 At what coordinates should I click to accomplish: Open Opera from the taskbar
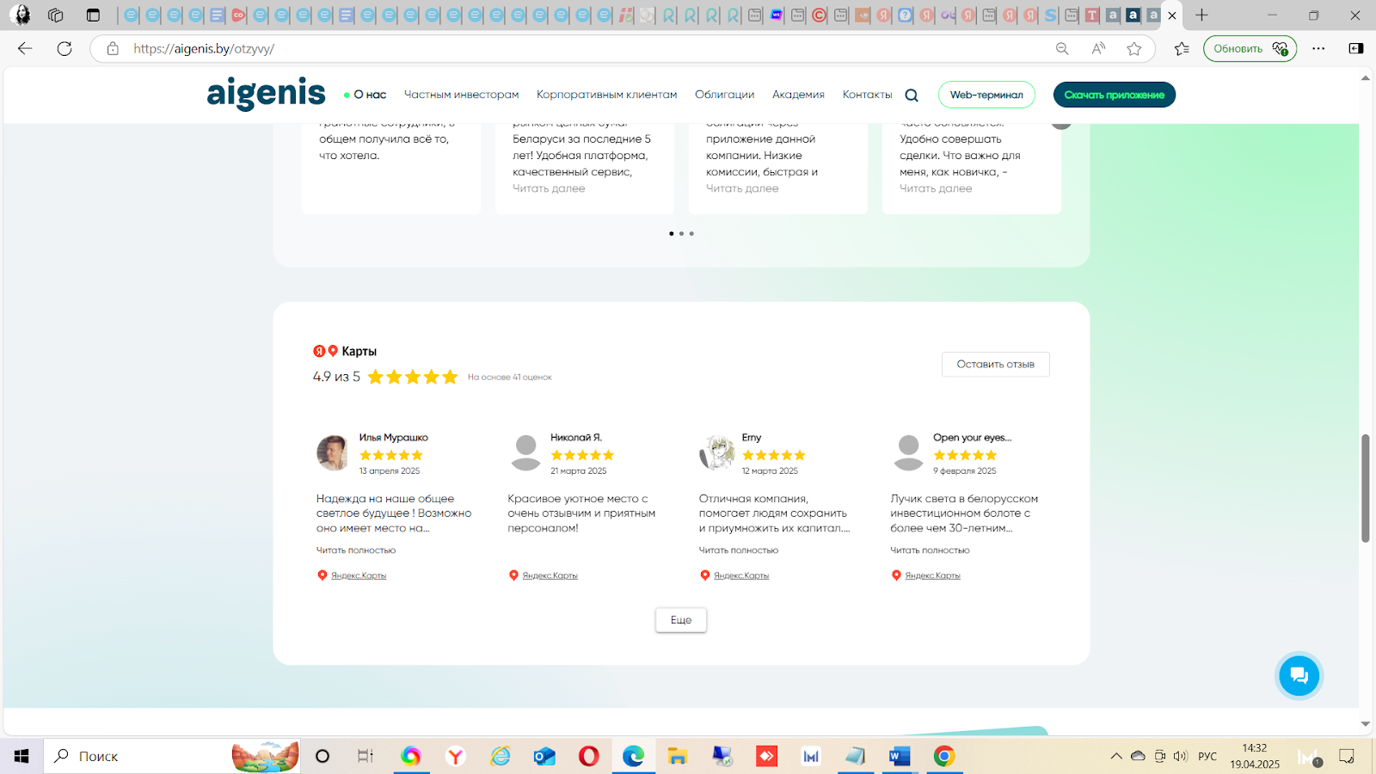coord(589,756)
